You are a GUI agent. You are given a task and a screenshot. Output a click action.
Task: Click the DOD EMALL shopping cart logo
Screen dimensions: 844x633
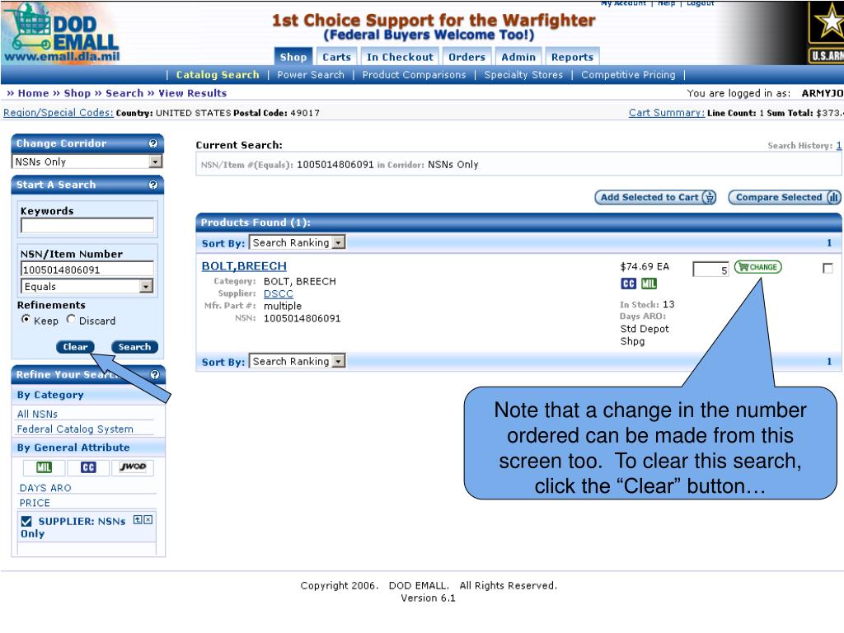coord(60,33)
